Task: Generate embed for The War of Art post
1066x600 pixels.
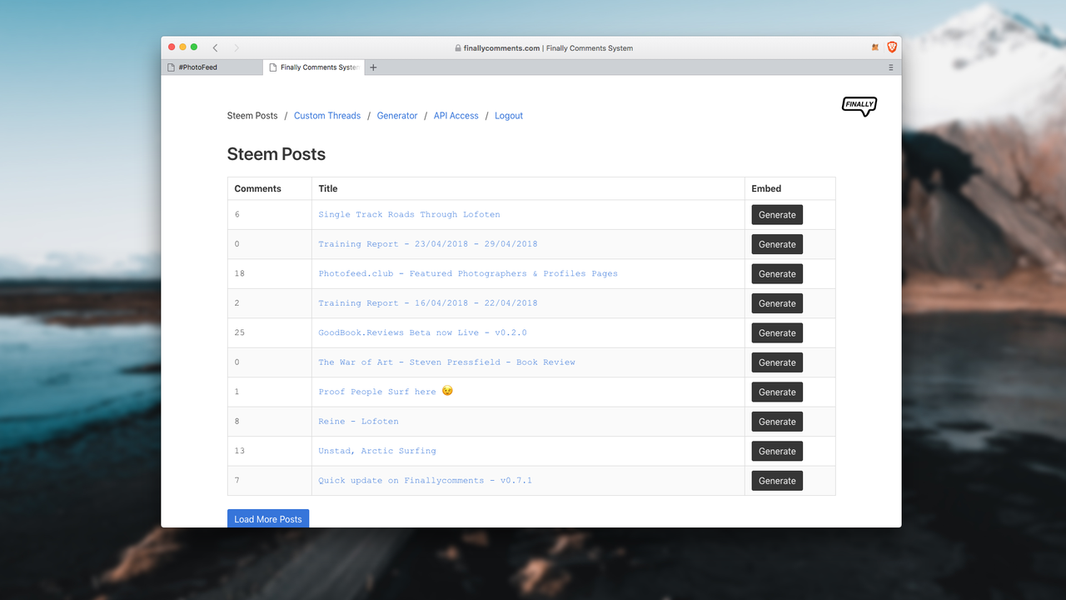Action: 777,362
